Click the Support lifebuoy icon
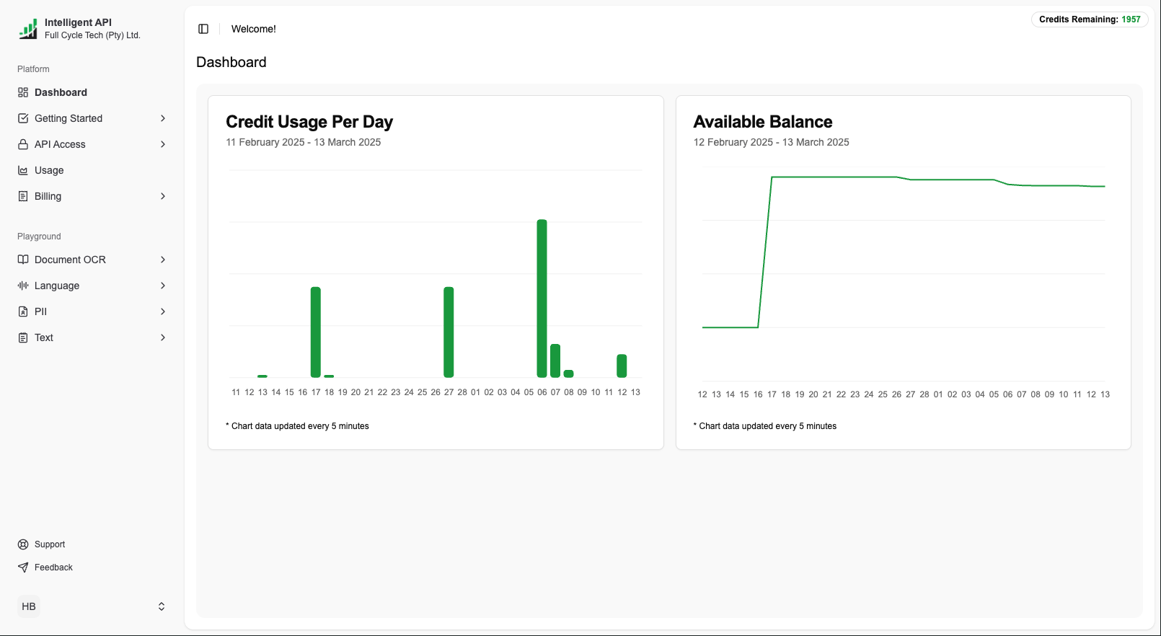This screenshot has height=636, width=1161. click(23, 544)
